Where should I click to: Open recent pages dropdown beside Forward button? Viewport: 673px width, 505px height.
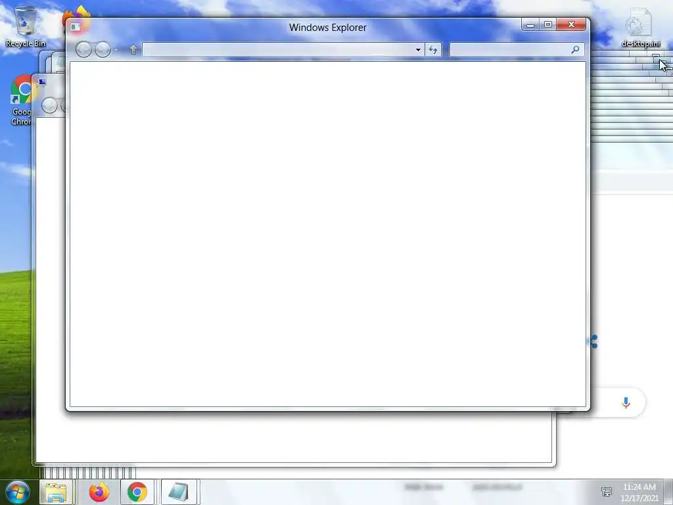116,50
